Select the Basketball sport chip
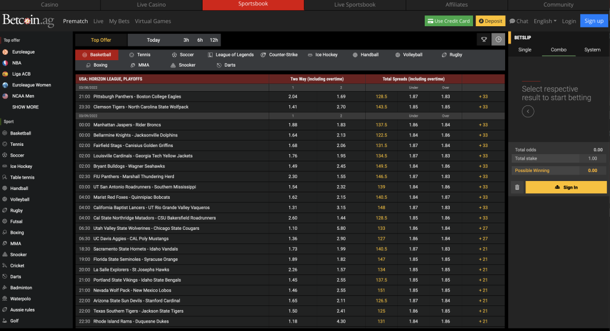Screen dimensions: 610x331 [97, 55]
